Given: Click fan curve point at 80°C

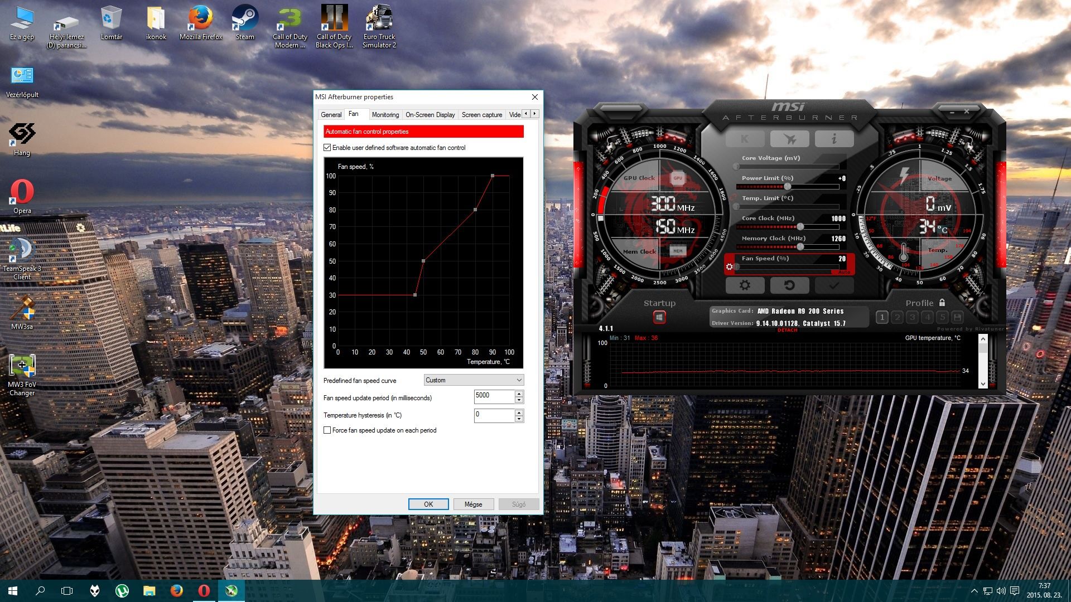Looking at the screenshot, I should pyautogui.click(x=475, y=210).
